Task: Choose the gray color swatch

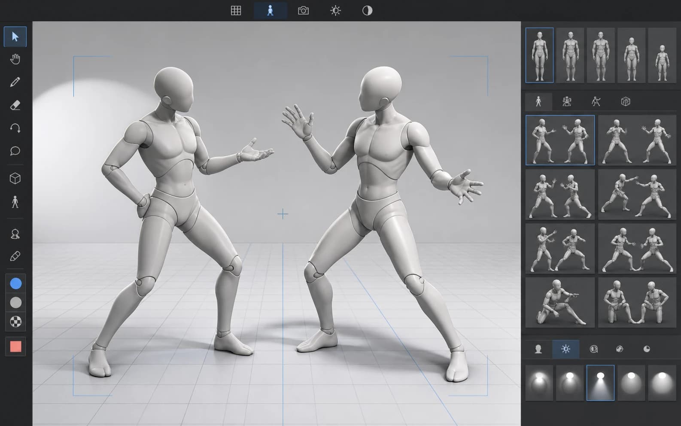Action: (x=15, y=303)
